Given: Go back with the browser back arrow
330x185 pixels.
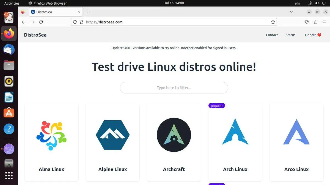Looking at the screenshot, I should coord(24,22).
